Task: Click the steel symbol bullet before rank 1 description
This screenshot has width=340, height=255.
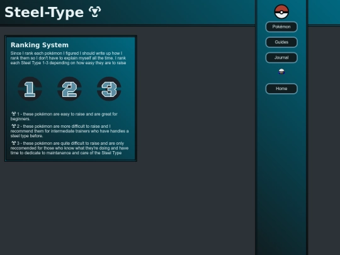Action: (x=14, y=113)
